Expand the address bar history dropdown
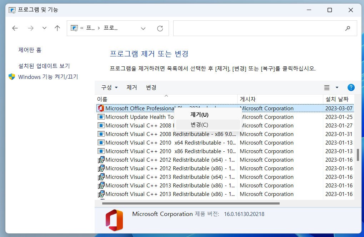This screenshot has width=364, height=237. click(143, 29)
